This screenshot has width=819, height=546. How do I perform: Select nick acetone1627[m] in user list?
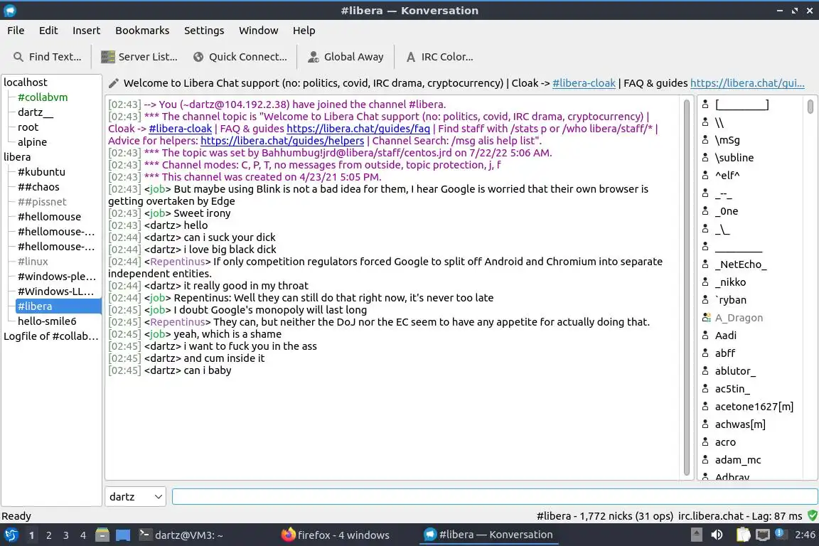[x=754, y=407]
